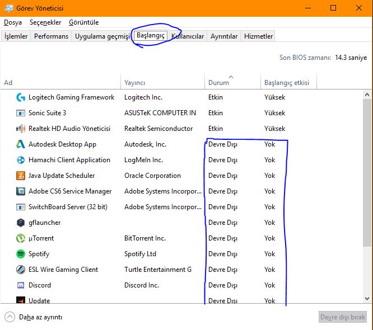Click the ESL Wire Gaming Client icon
Image resolution: width=373 pixels, height=330 pixels.
pyautogui.click(x=21, y=270)
